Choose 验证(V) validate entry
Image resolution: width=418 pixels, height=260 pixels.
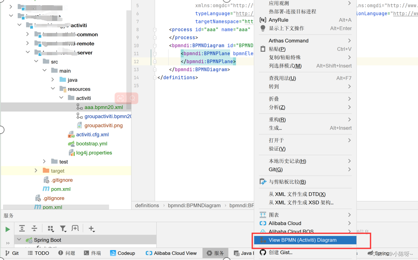(x=305, y=149)
